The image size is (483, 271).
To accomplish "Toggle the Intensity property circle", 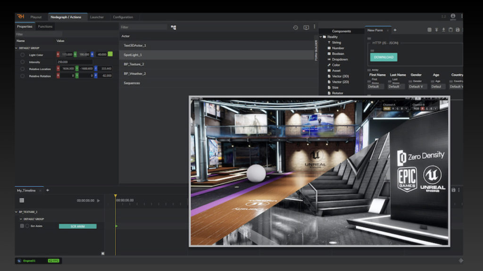I will point(22,62).
